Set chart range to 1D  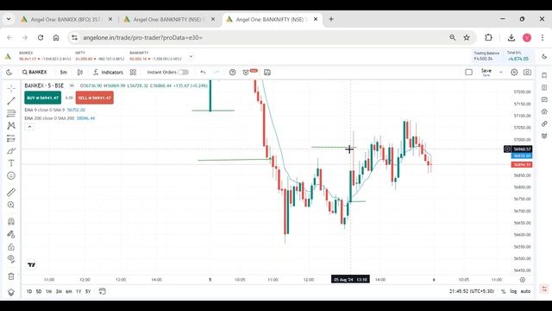29,292
